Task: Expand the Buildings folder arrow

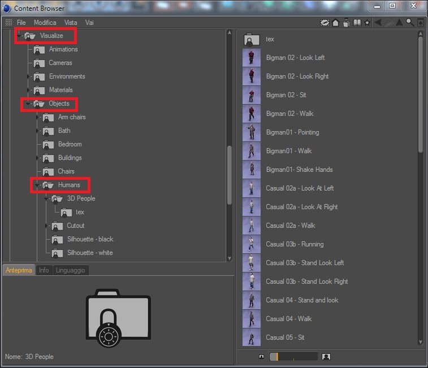Action: [x=37, y=158]
